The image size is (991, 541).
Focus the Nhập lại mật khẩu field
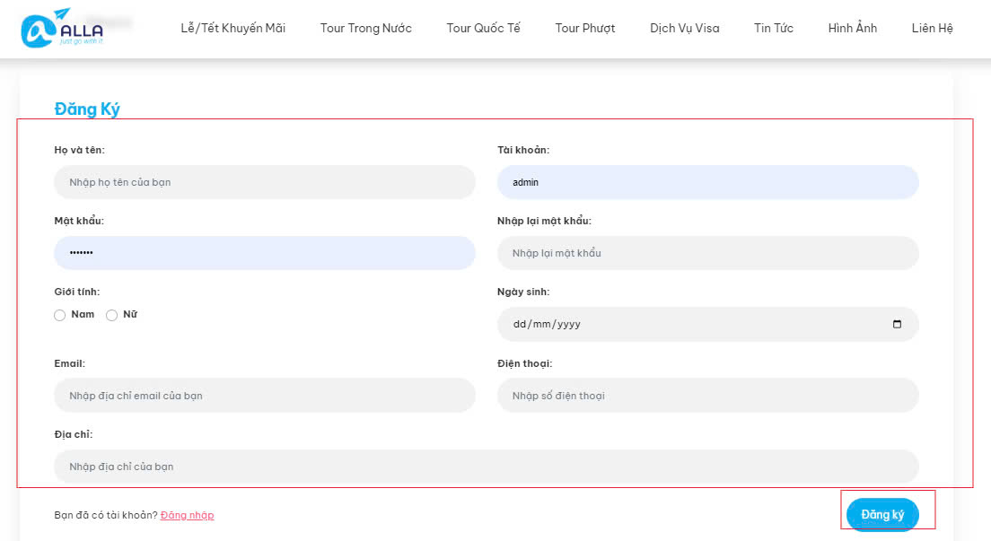[x=708, y=253]
